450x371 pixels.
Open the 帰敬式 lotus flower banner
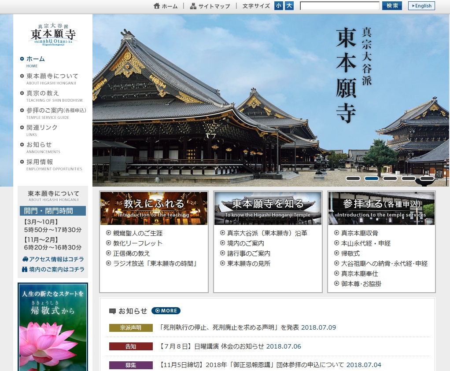tap(53, 327)
